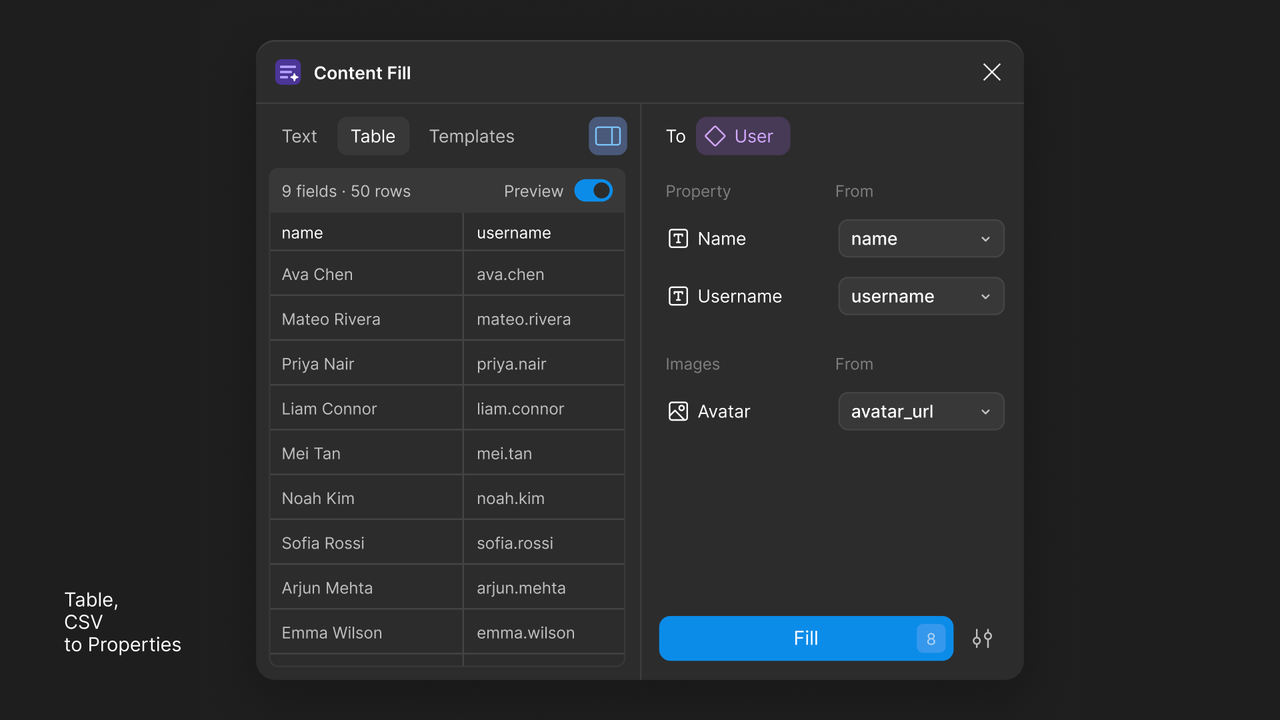
Task: Click the ava.chen cell
Action: point(543,274)
